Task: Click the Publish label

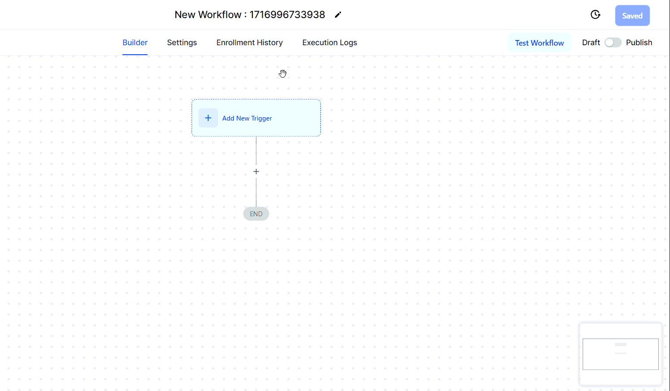Action: click(639, 43)
